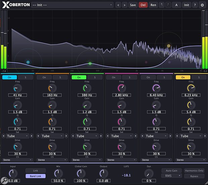Enable the Link button
The height and width of the screenshot is (185, 208).
point(36,171)
